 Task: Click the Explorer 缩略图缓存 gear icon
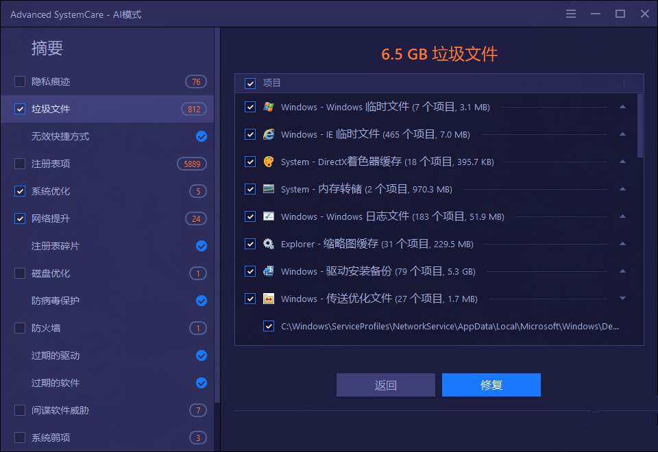click(269, 244)
